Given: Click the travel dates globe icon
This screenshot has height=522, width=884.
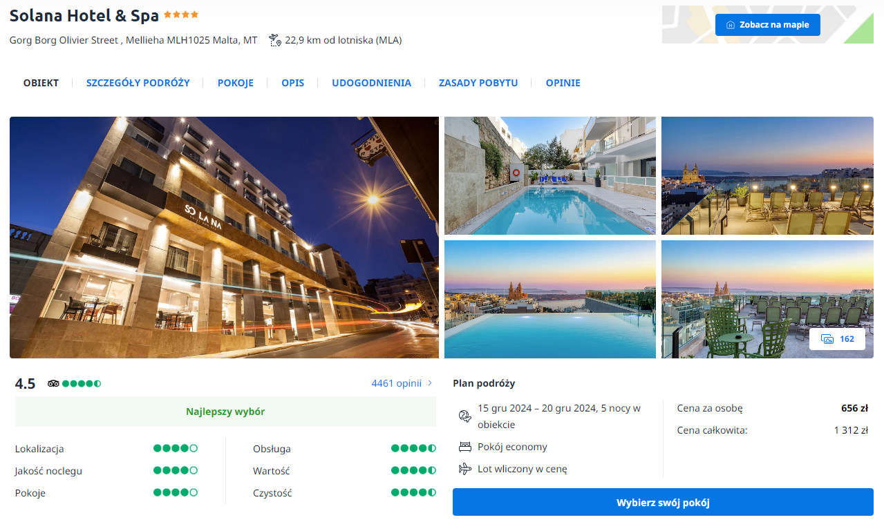Looking at the screenshot, I should pos(464,416).
